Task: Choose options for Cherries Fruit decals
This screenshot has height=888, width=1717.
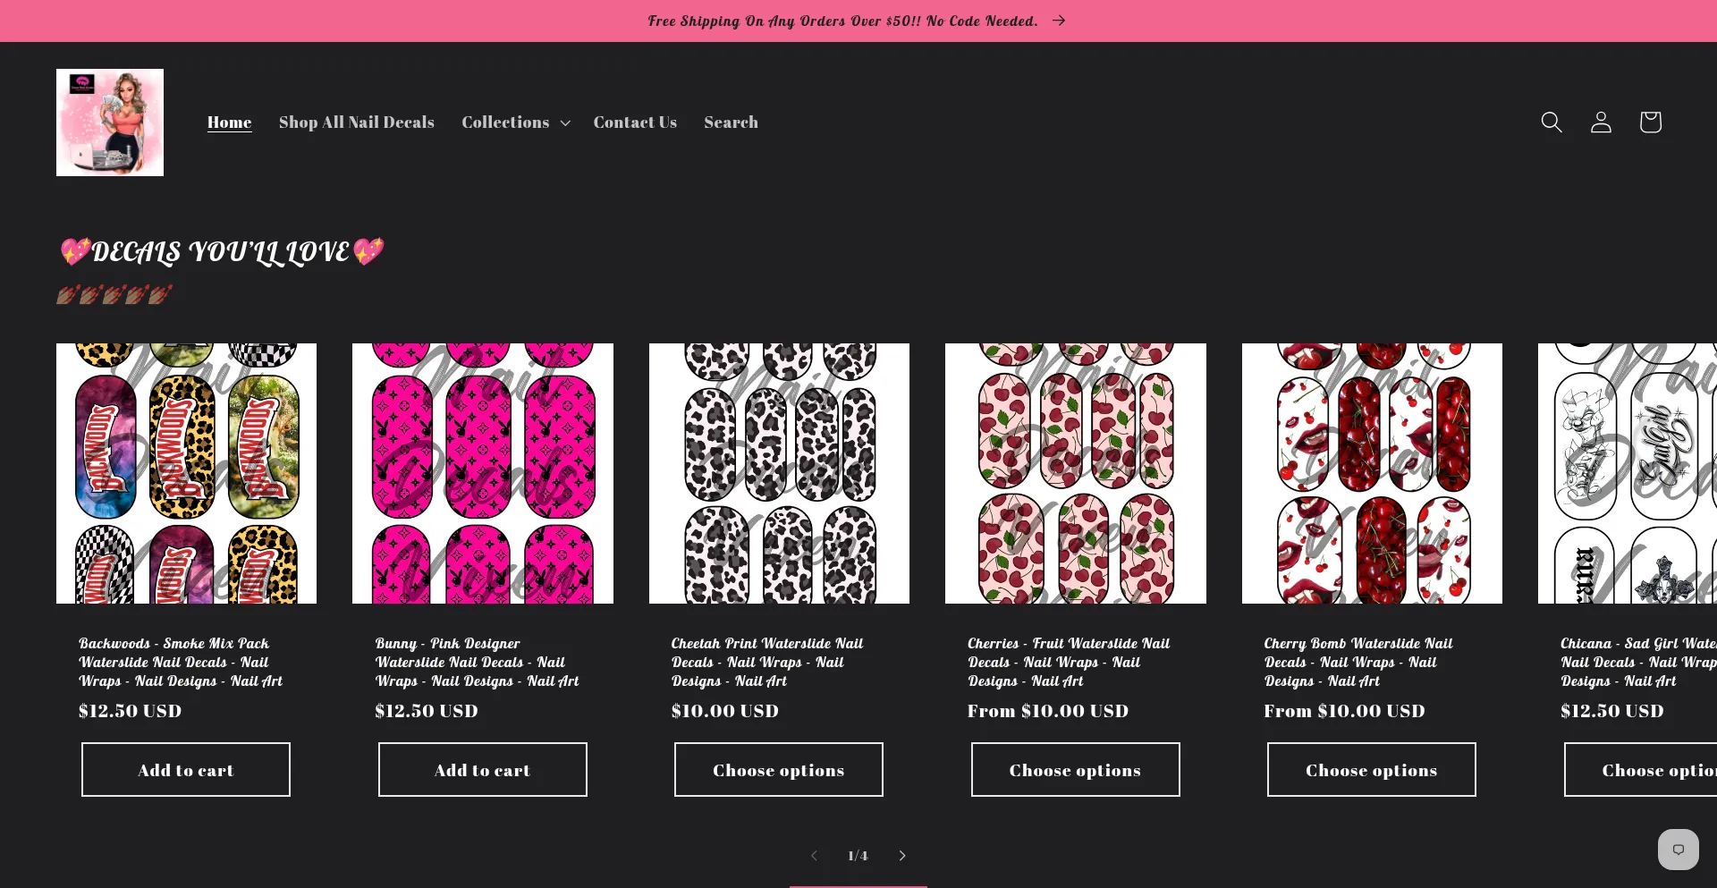Action: pos(1076,770)
